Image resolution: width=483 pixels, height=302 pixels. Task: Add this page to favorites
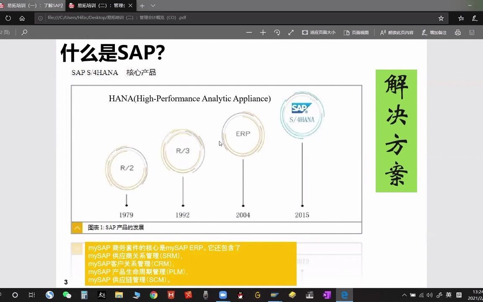[x=441, y=18]
